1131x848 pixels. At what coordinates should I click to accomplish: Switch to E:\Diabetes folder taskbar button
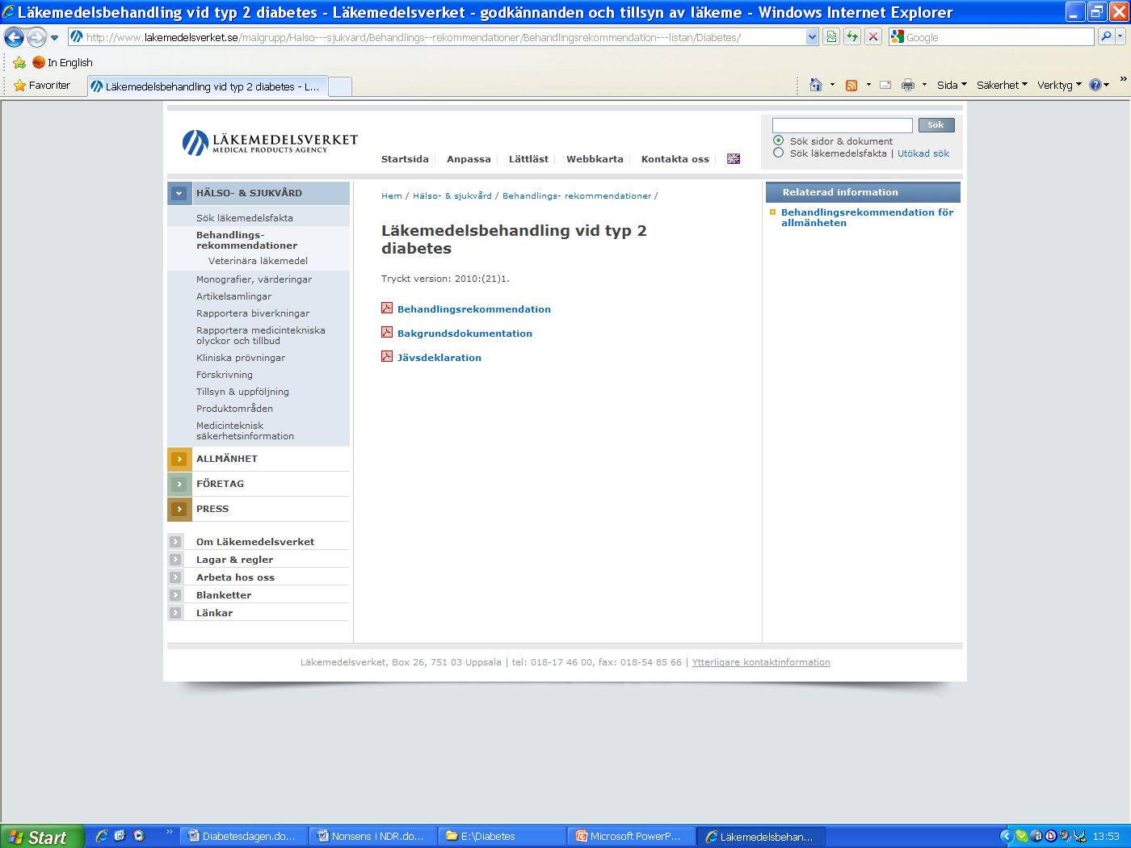502,837
